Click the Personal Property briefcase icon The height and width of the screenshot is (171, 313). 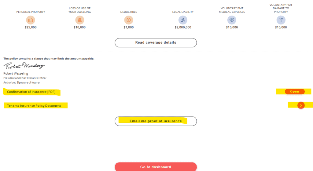tap(31, 20)
